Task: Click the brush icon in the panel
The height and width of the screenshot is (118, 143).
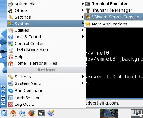Action: 50,113
